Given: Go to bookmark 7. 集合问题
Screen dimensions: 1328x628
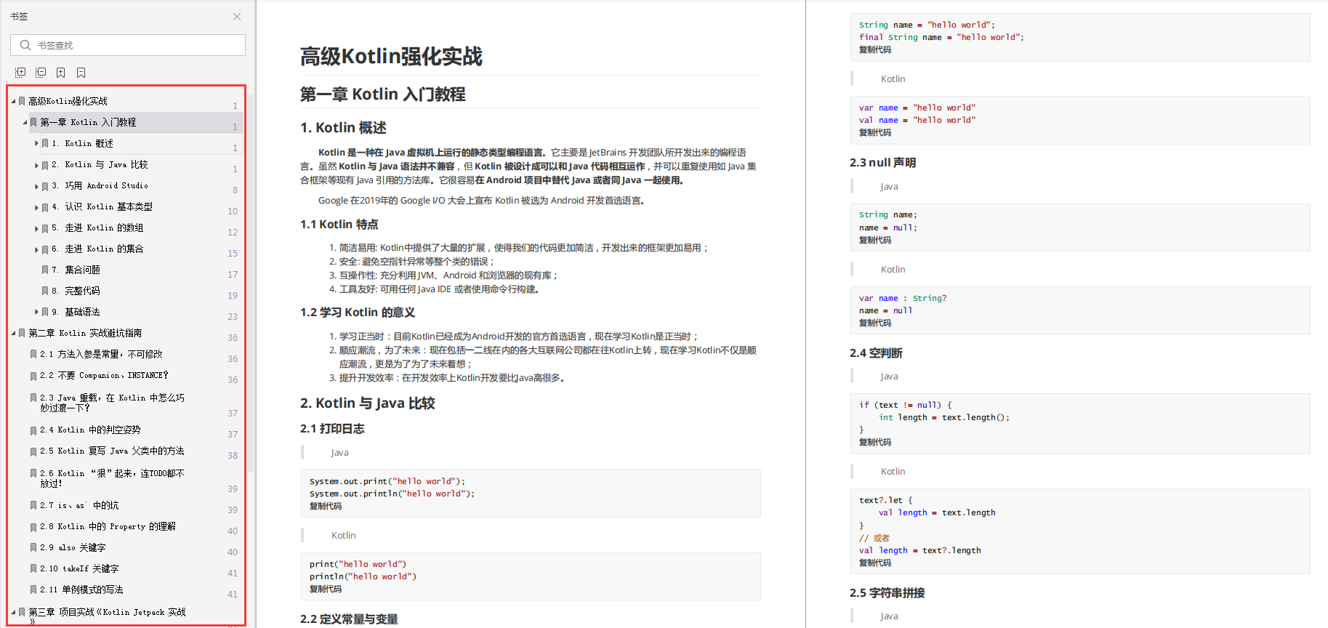Looking at the screenshot, I should pos(76,270).
